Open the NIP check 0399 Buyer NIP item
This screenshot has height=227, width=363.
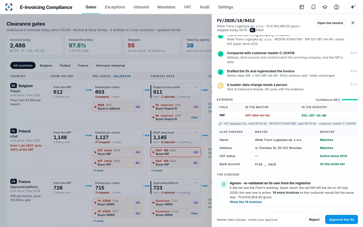118,163
